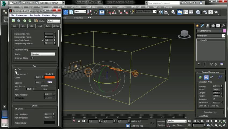
Task: Open the Shader dropdown set to Standard
Action: point(43,54)
